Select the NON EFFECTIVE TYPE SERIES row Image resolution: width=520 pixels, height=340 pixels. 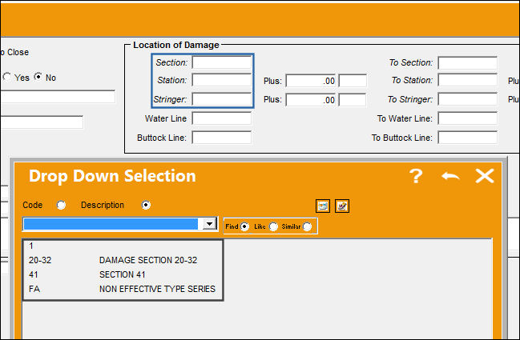(x=123, y=289)
